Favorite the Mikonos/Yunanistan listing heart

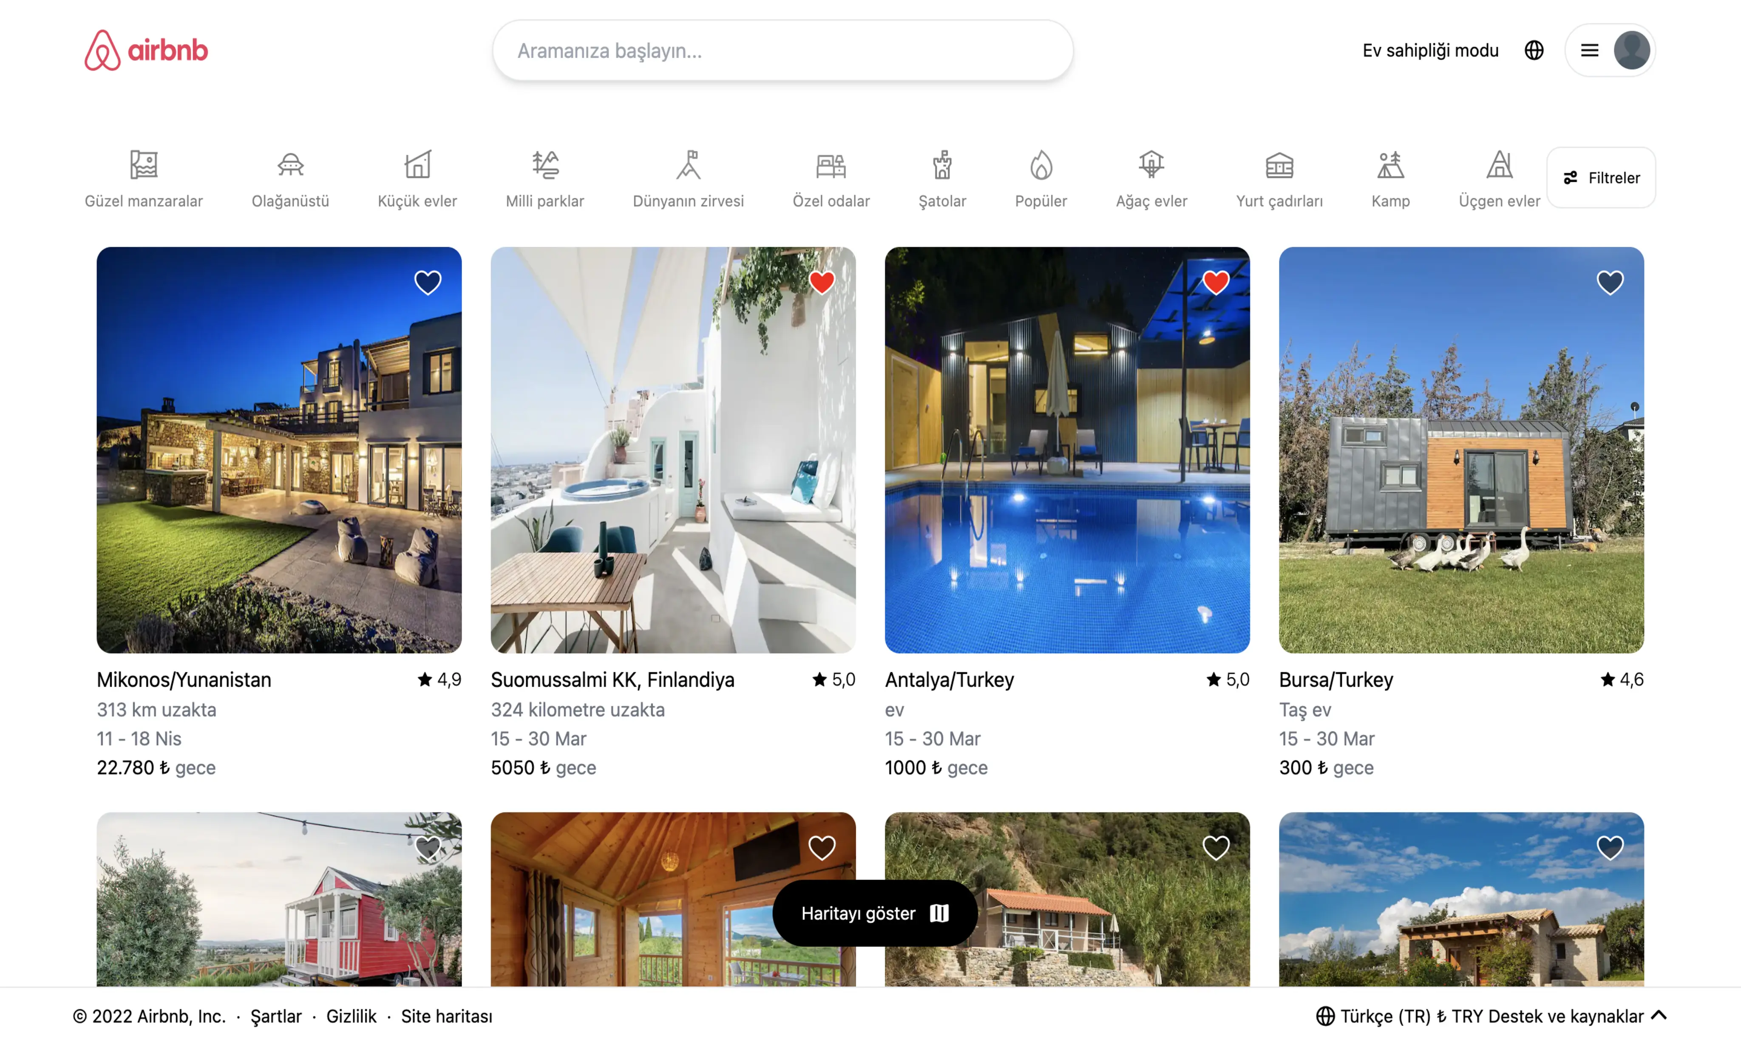click(428, 281)
